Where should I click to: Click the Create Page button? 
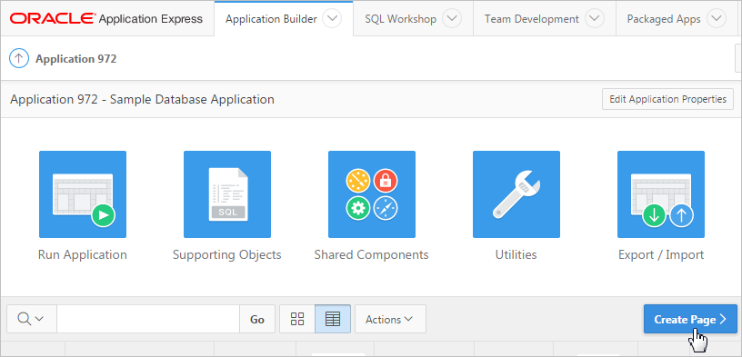(x=690, y=319)
